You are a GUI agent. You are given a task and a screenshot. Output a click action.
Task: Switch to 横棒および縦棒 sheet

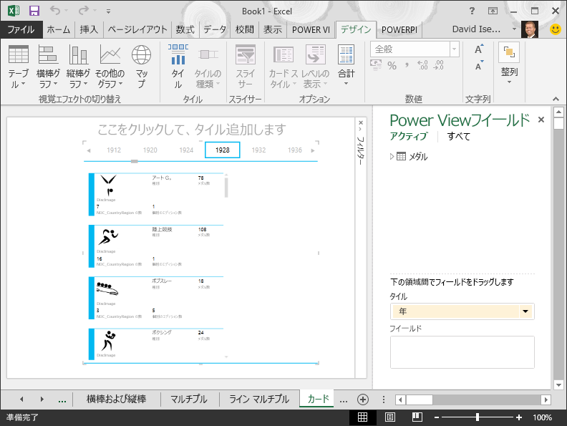click(117, 399)
